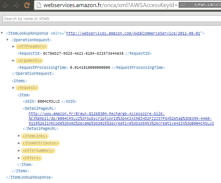Click the page icon in address bar
The image size is (221, 183).
(x=39, y=5)
